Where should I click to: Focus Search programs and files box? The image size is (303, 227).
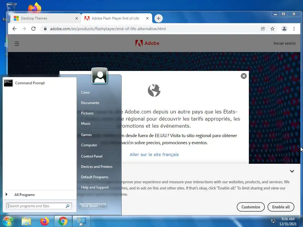[x=39, y=206]
